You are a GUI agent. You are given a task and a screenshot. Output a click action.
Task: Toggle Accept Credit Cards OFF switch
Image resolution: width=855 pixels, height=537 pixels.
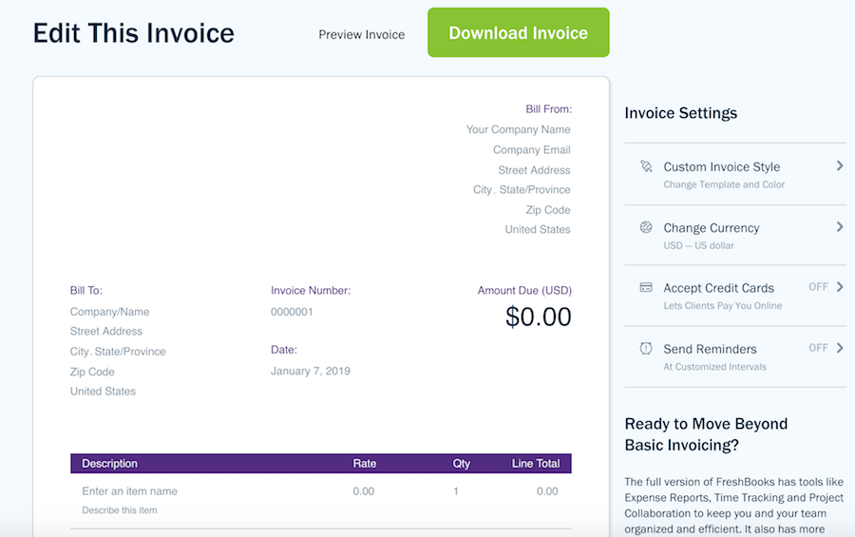point(818,287)
